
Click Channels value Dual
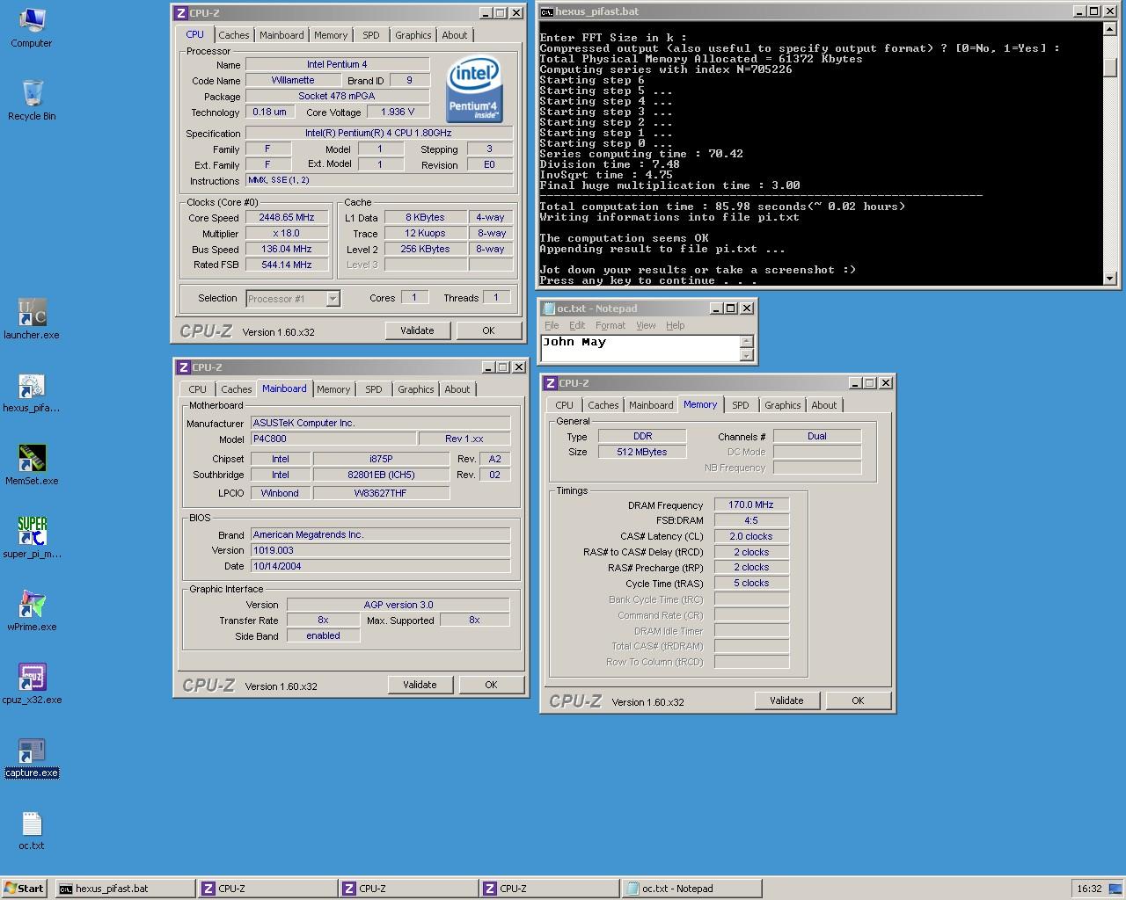tap(817, 436)
